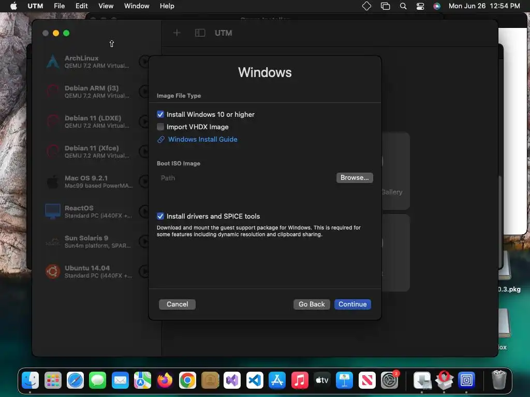The width and height of the screenshot is (530, 397).
Task: Open Maps from the dock
Action: (x=142, y=380)
